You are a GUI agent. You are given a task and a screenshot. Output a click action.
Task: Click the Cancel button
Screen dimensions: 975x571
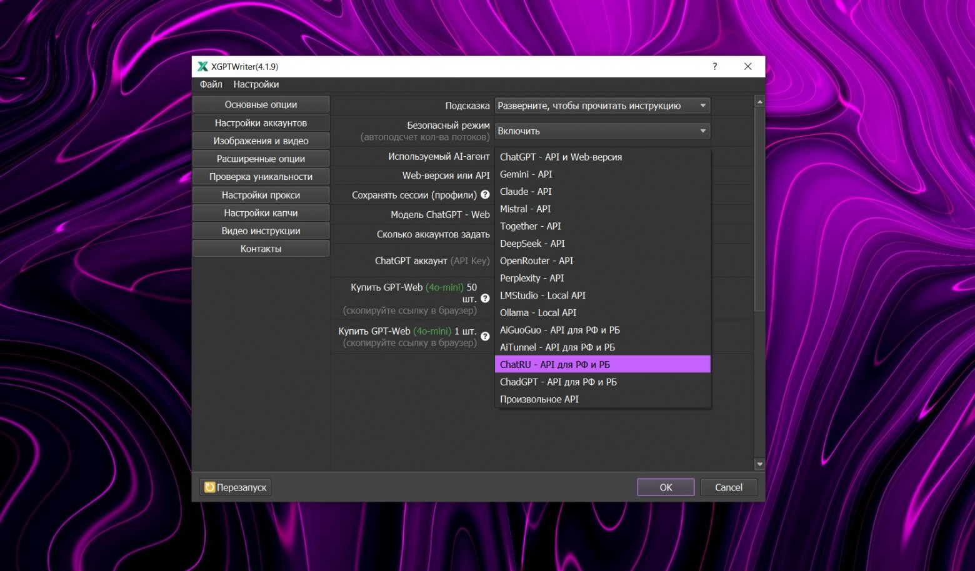pos(728,487)
